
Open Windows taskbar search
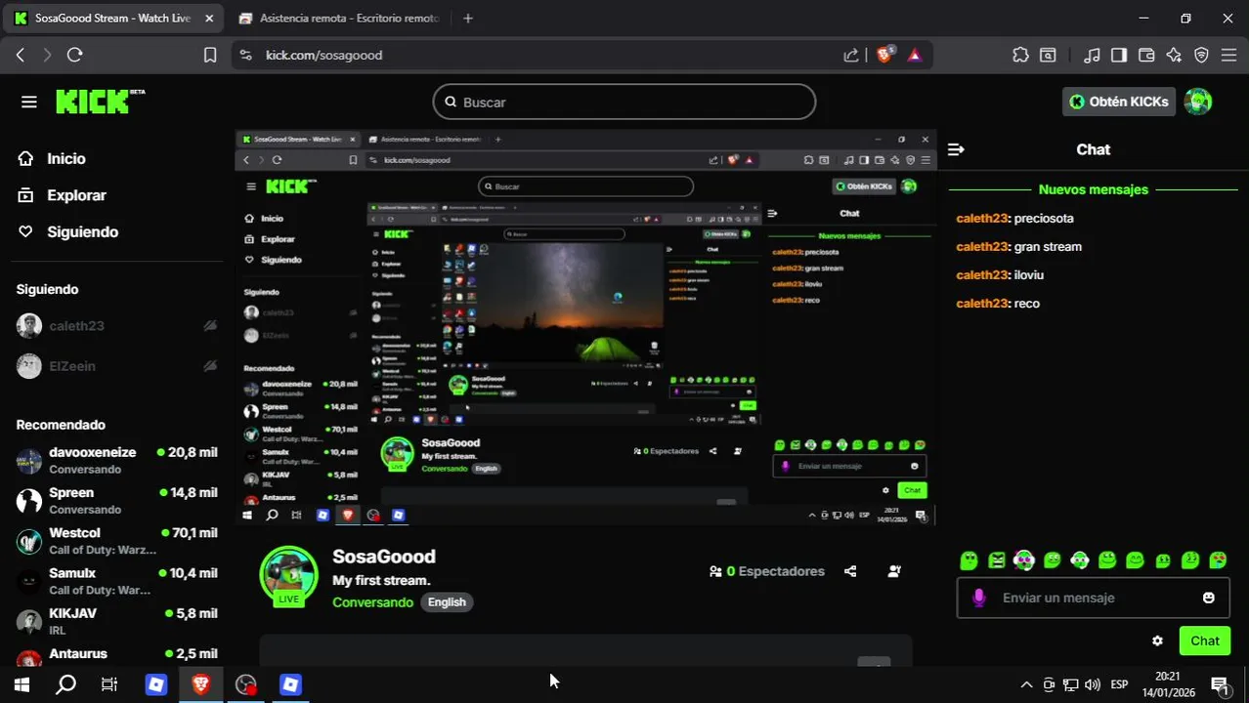[65, 684]
